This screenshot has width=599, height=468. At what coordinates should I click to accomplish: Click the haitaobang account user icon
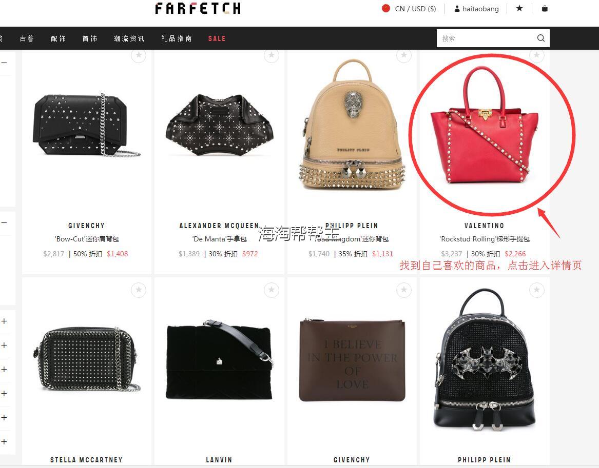coord(457,9)
